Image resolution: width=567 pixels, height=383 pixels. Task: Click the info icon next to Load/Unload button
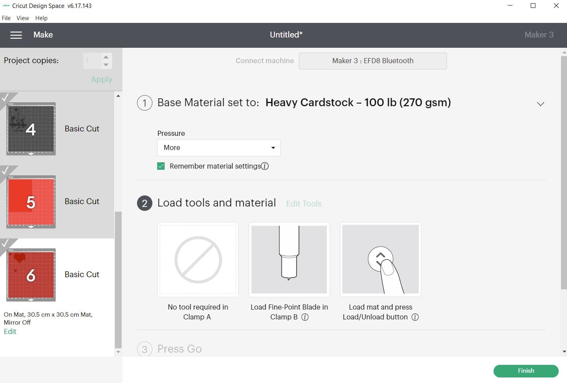coord(415,317)
